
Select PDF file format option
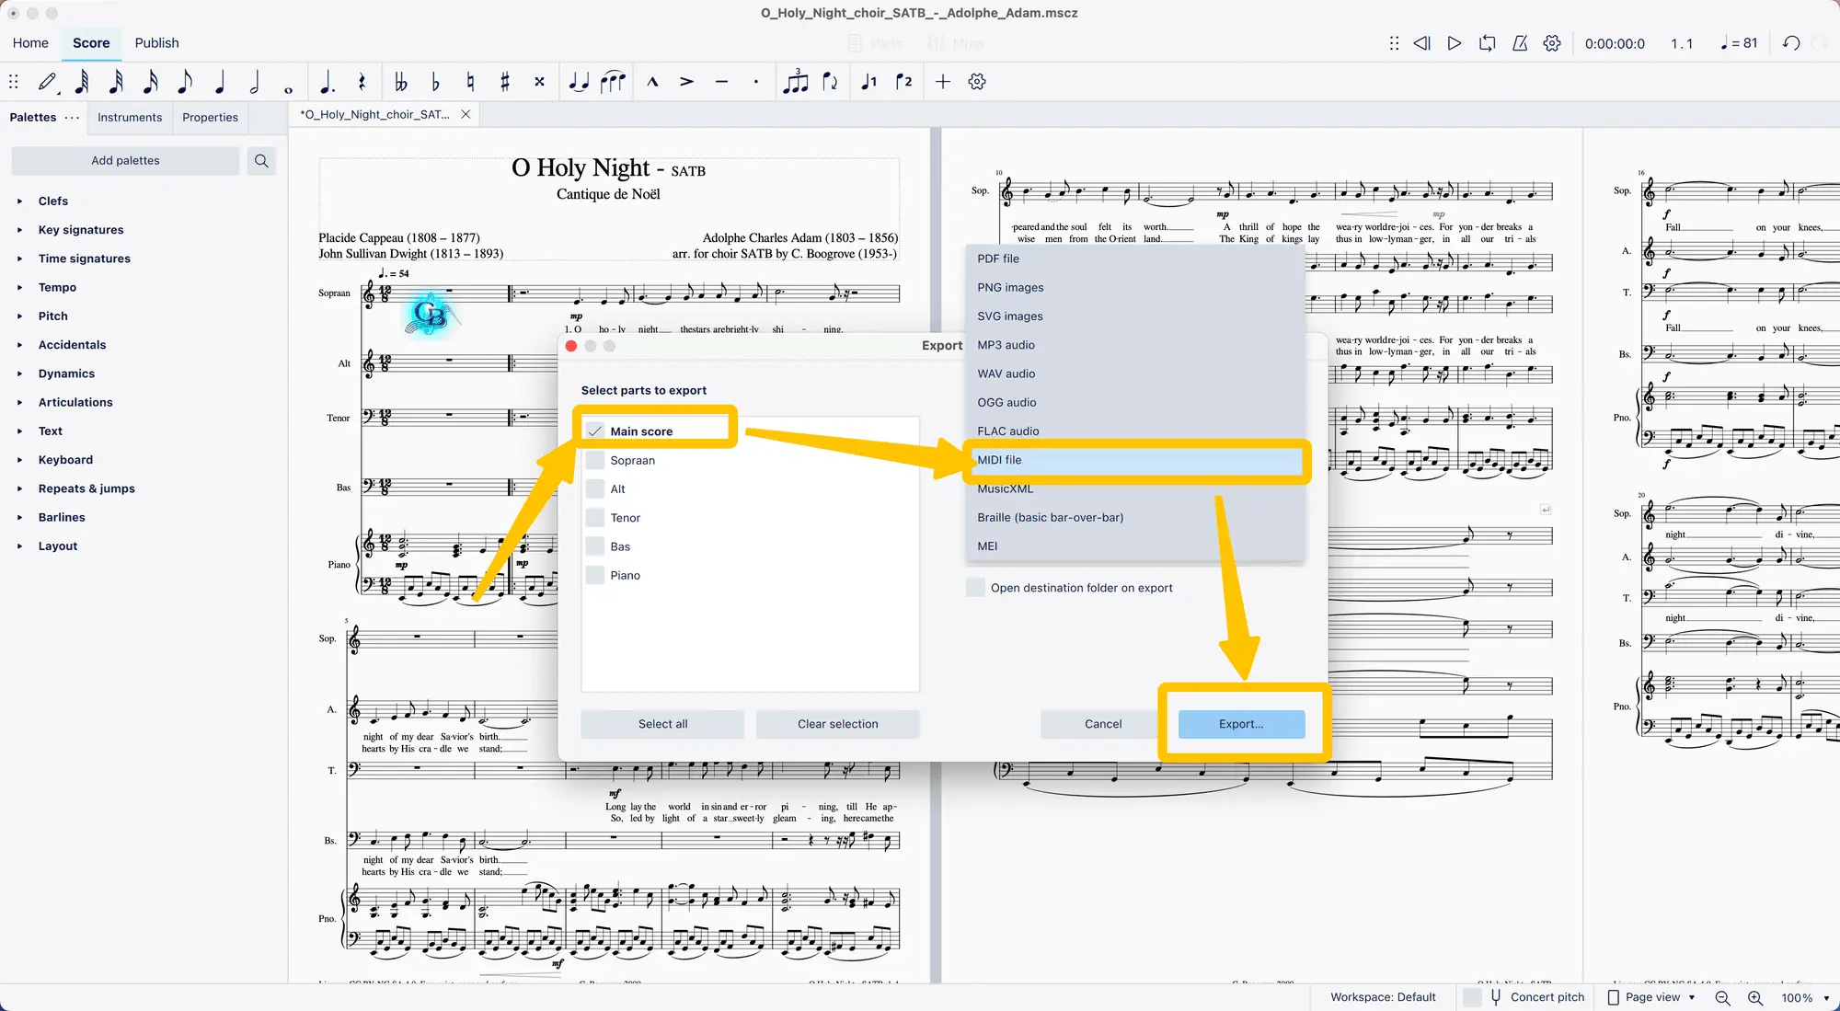1135,258
